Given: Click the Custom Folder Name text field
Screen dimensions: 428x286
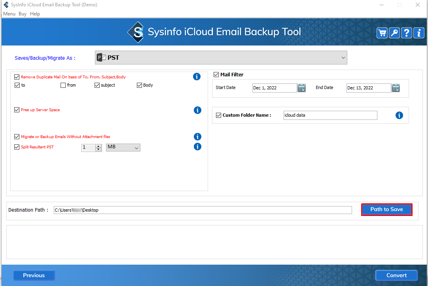Looking at the screenshot, I should (x=330, y=115).
